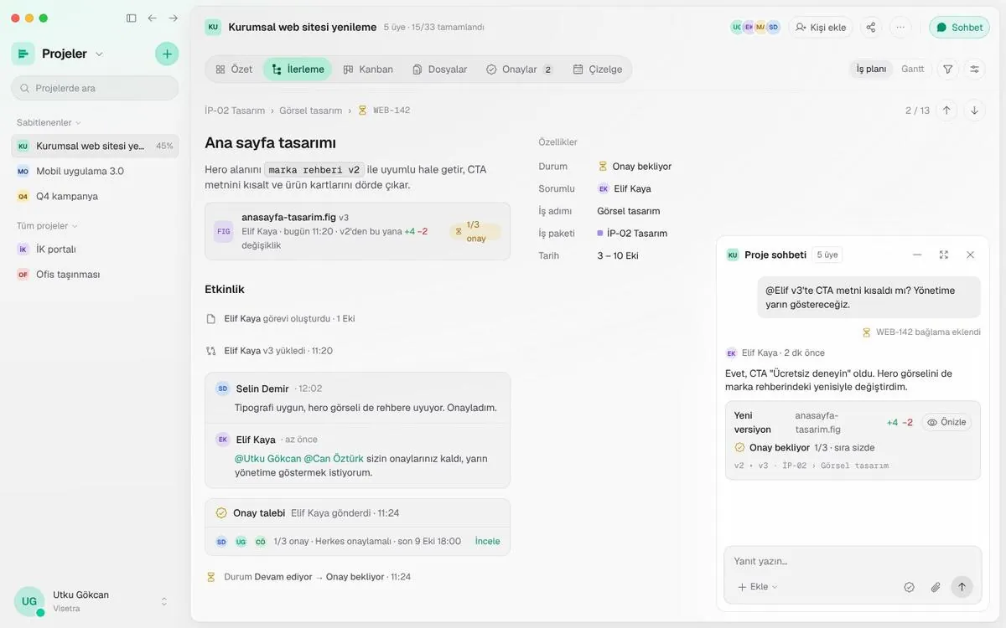Screen dimensions: 1006x628
Task: Attach a file with the paperclip icon
Action: [x=936, y=587]
